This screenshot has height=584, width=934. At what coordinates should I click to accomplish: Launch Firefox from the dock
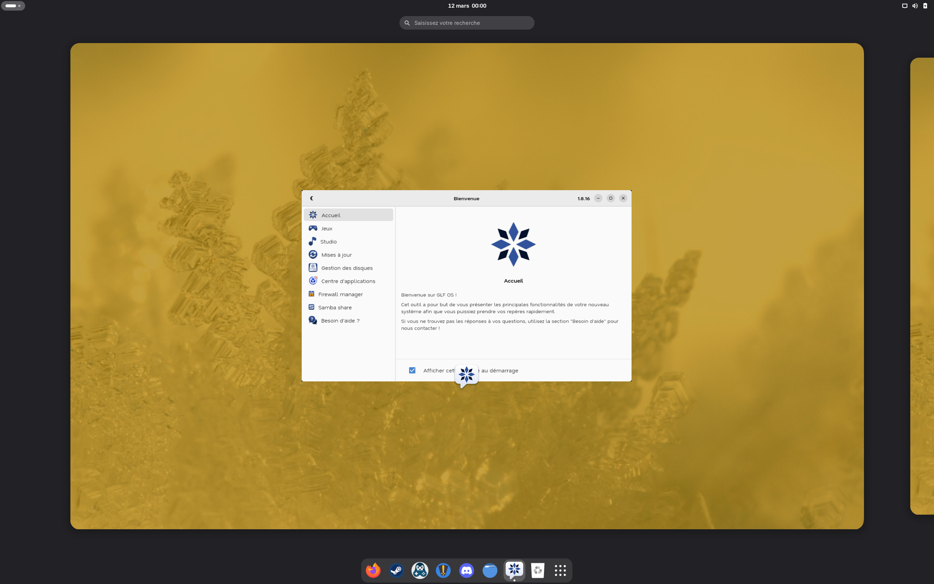tap(373, 570)
